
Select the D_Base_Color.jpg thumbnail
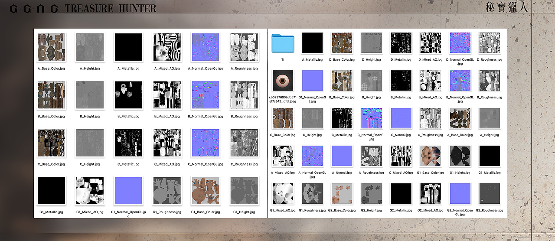click(x=342, y=43)
